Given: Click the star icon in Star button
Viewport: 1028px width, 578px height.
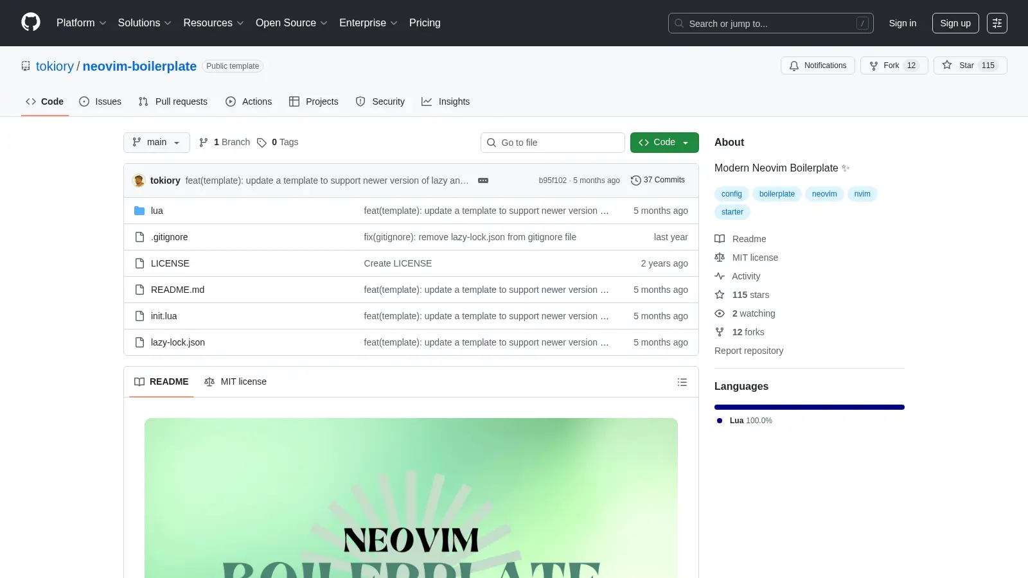Looking at the screenshot, I should tap(947, 65).
